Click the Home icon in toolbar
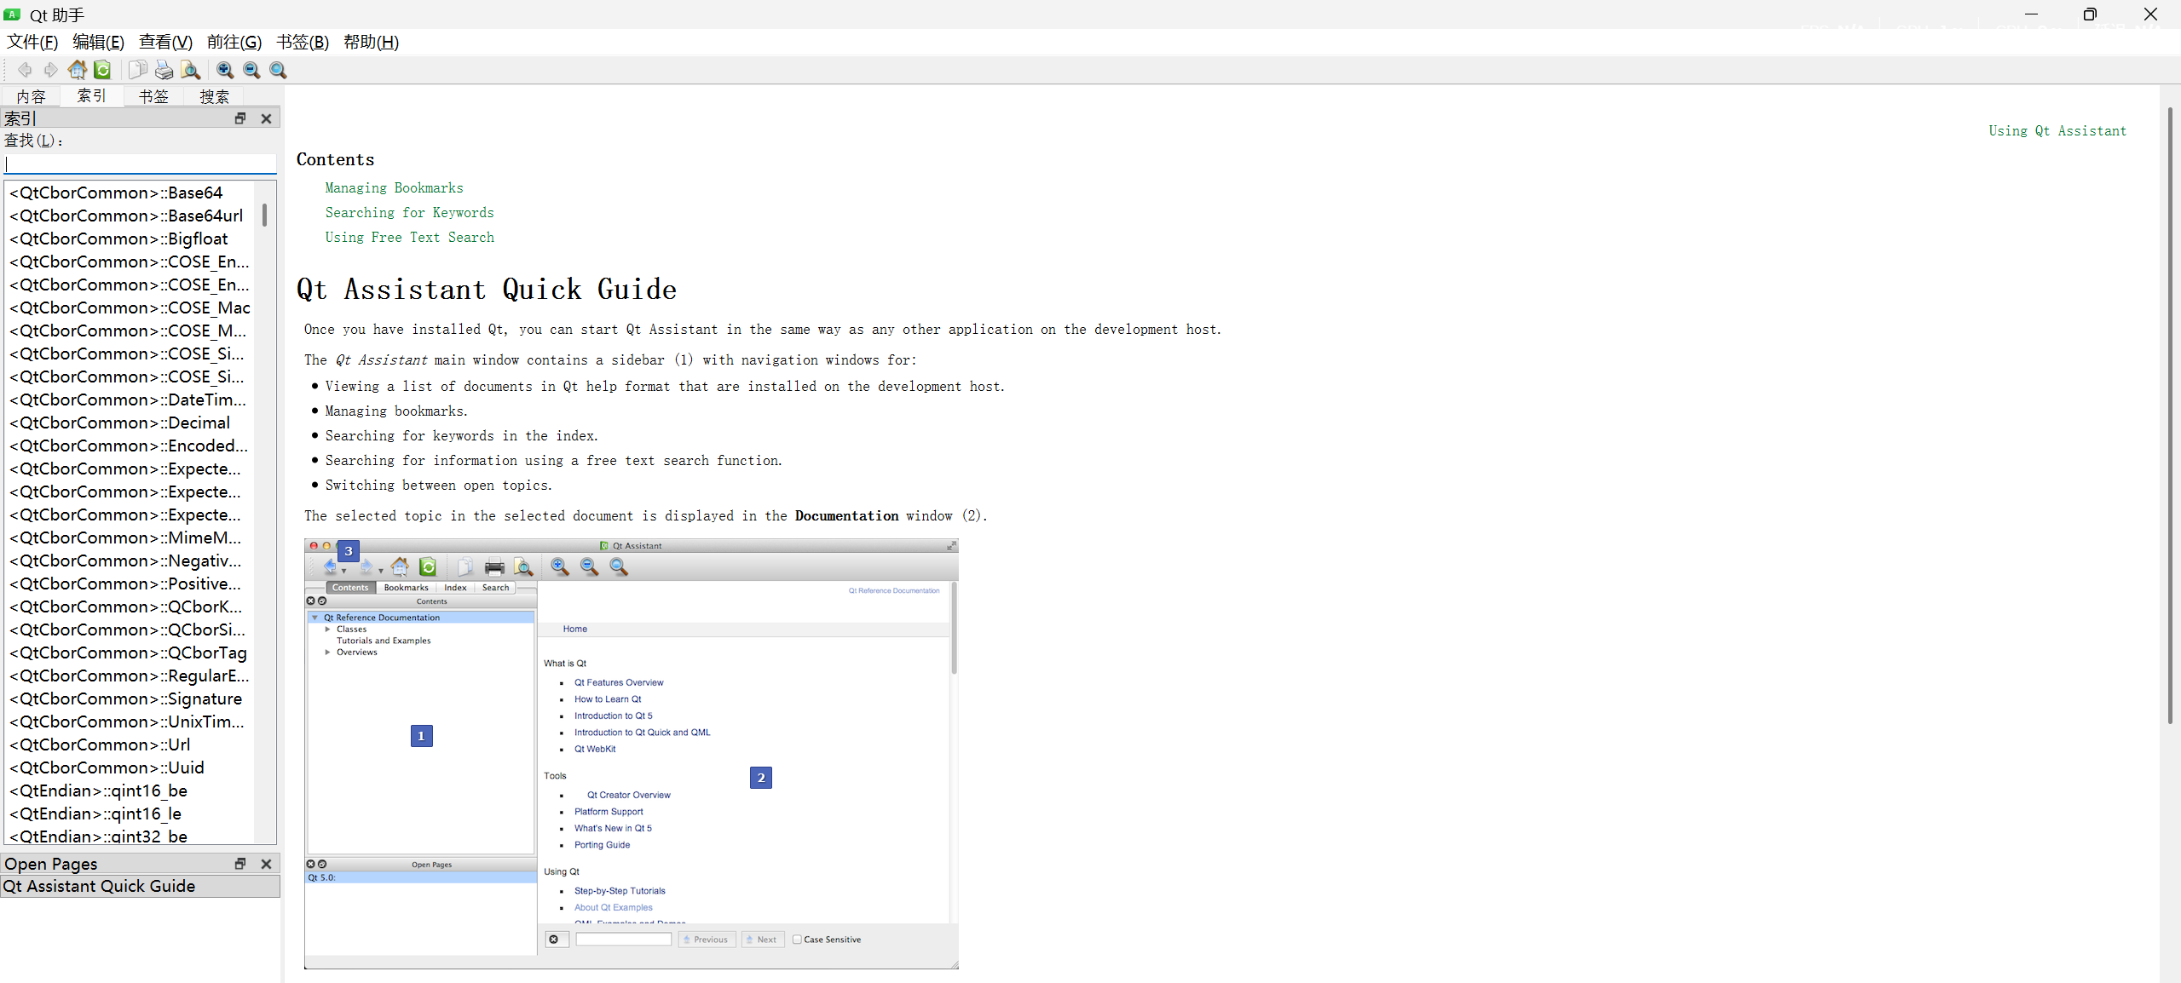Screen dimensions: 2181x983 pyautogui.click(x=77, y=70)
